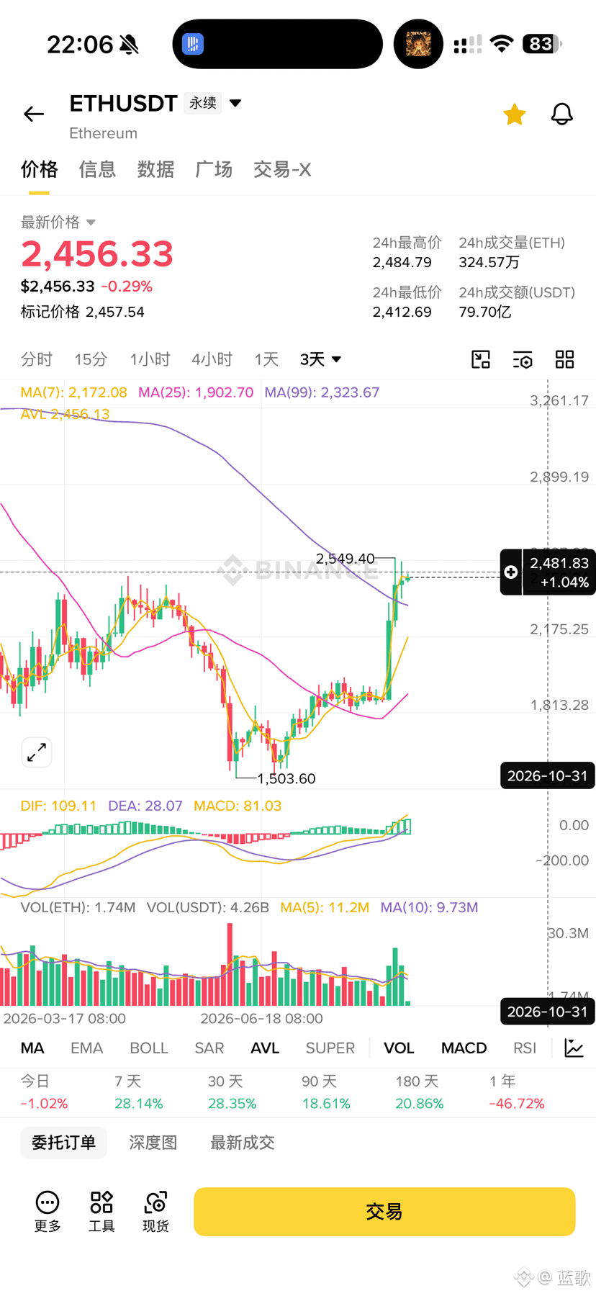The image size is (596, 1296).
Task: Tap the silent mode bell in status bar
Action: tap(130, 45)
